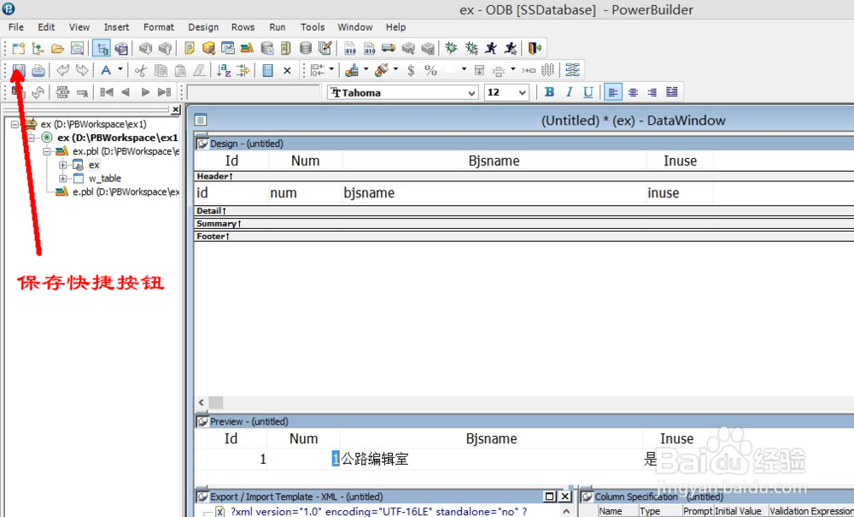The height and width of the screenshot is (517, 854).
Task: Close the System Tree panel
Action: (175, 109)
